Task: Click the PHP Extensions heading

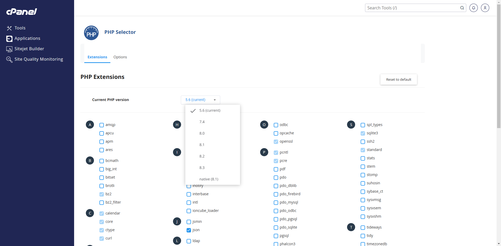Action: (x=102, y=77)
